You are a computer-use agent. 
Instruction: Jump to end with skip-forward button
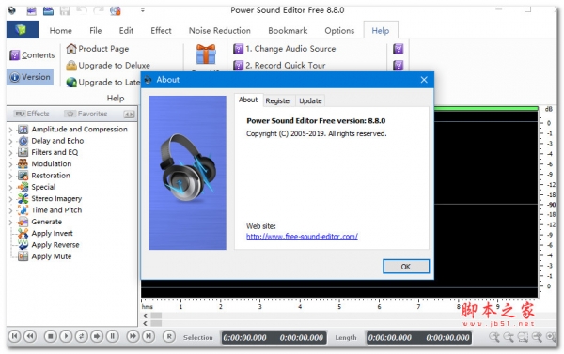149,336
